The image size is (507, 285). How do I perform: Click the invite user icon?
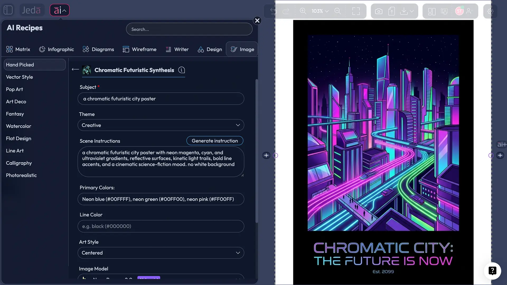coord(469,11)
